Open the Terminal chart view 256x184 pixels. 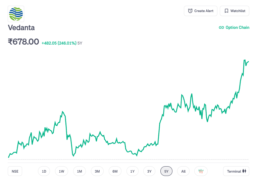pyautogui.click(x=236, y=171)
